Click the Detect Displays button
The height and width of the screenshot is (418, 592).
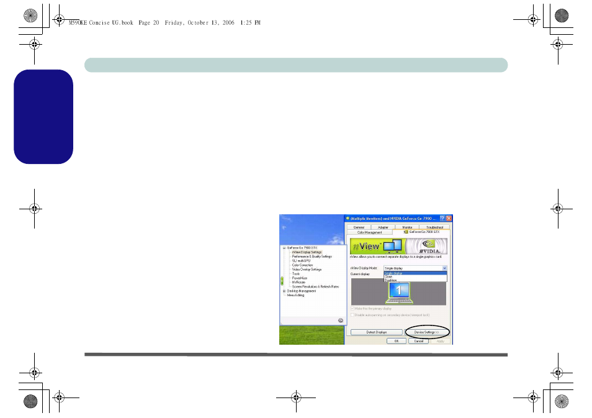click(375, 332)
